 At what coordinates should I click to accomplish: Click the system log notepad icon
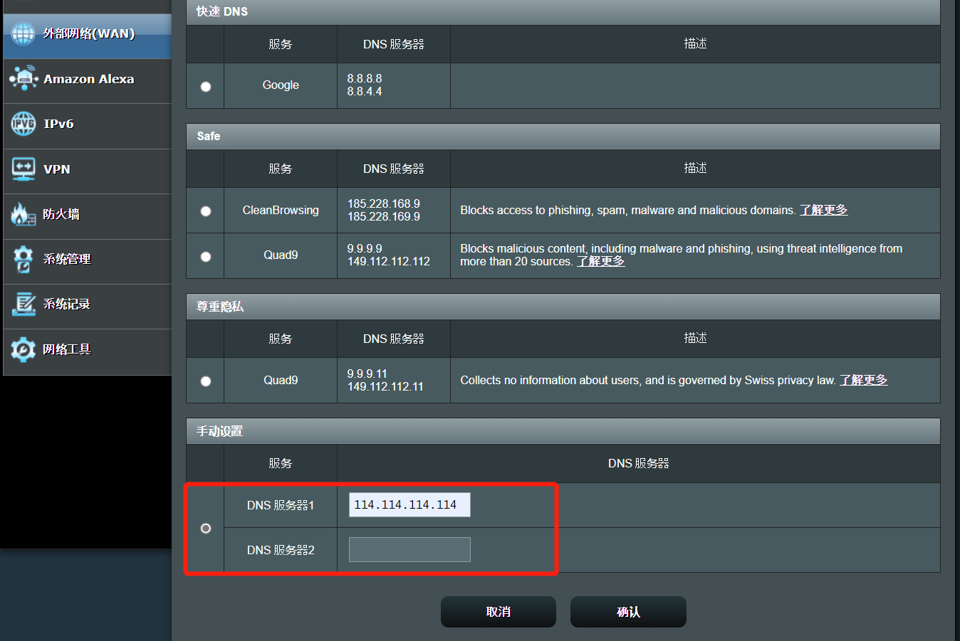(24, 304)
